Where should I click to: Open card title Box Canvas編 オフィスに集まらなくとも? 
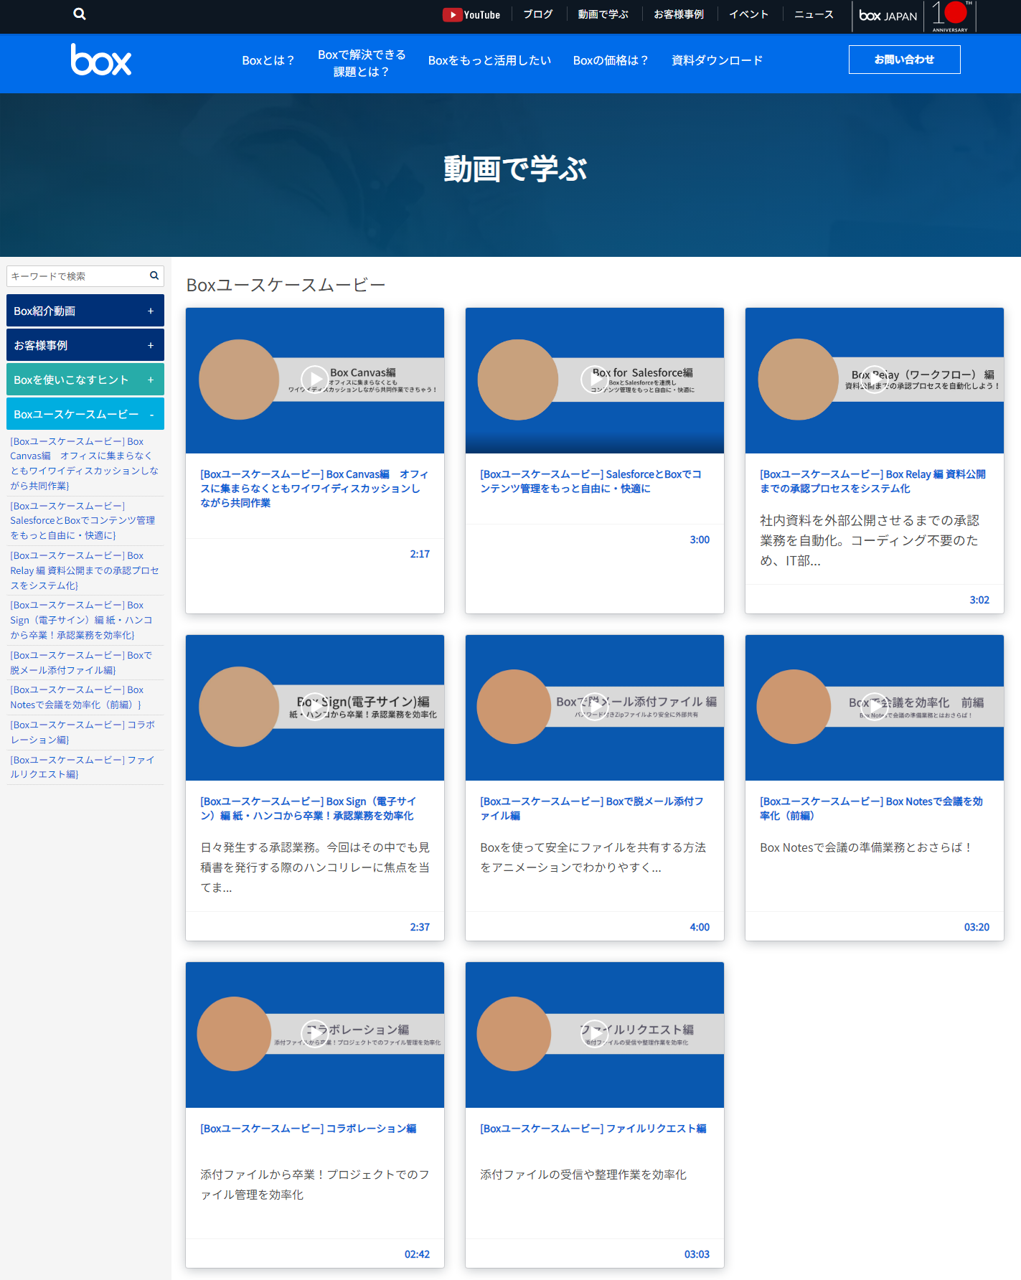click(314, 489)
